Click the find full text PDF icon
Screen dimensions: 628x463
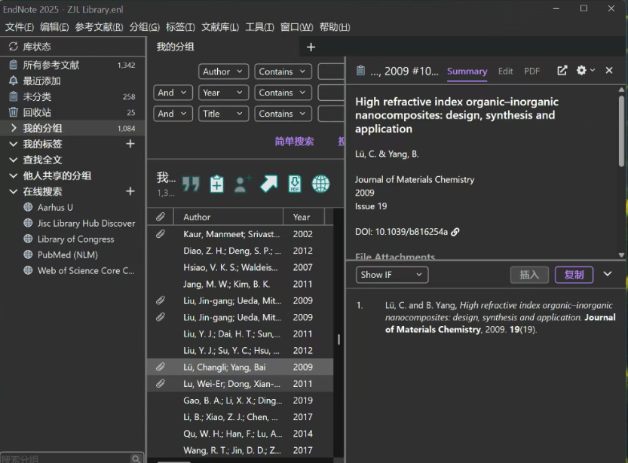click(x=295, y=184)
